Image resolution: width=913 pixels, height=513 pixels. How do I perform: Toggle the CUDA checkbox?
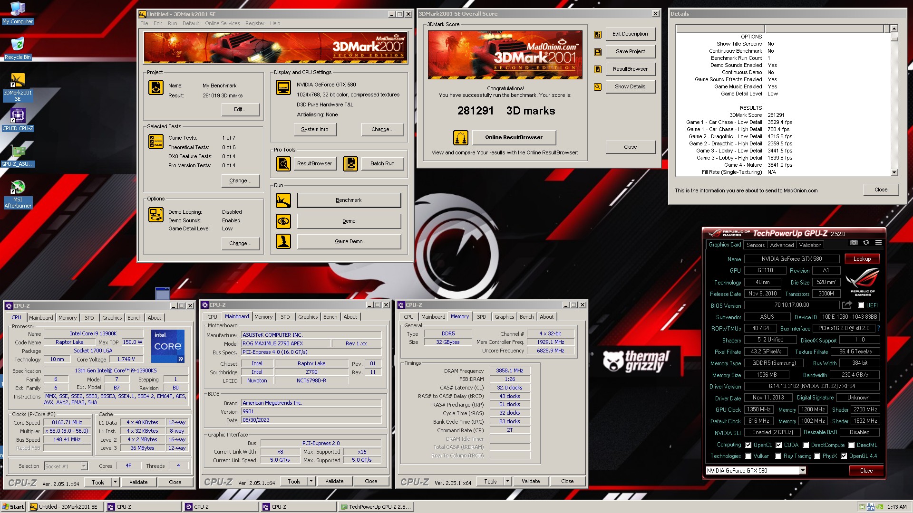point(779,445)
